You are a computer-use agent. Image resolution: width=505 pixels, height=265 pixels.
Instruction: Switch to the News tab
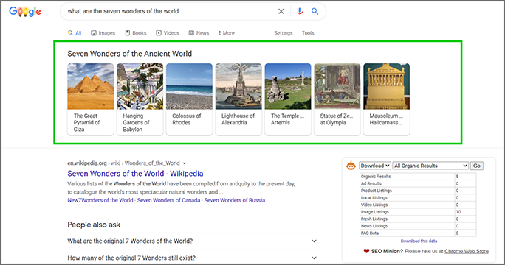[199, 33]
